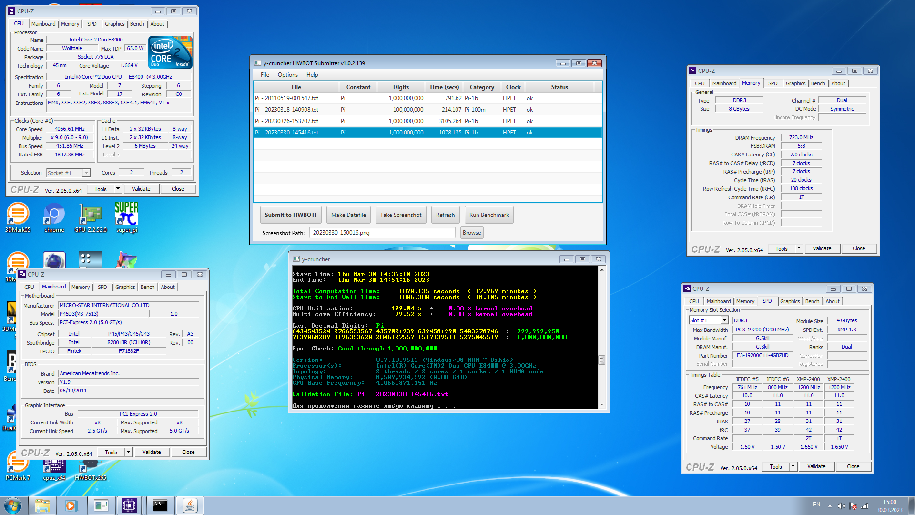
Task: Select the Java application taskbar icon
Action: pyautogui.click(x=190, y=505)
